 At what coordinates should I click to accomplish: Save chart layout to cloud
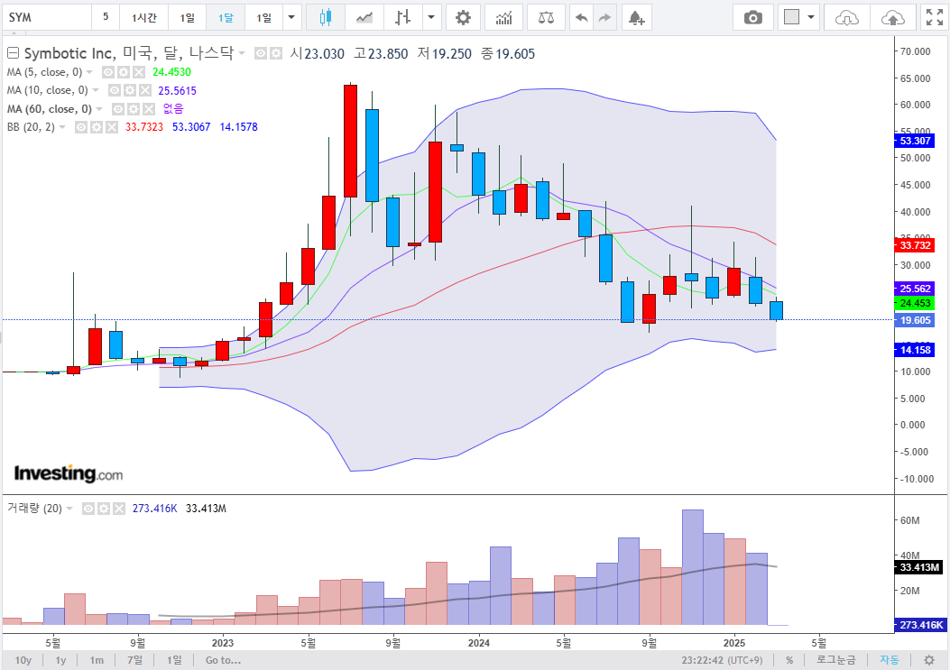[892, 17]
